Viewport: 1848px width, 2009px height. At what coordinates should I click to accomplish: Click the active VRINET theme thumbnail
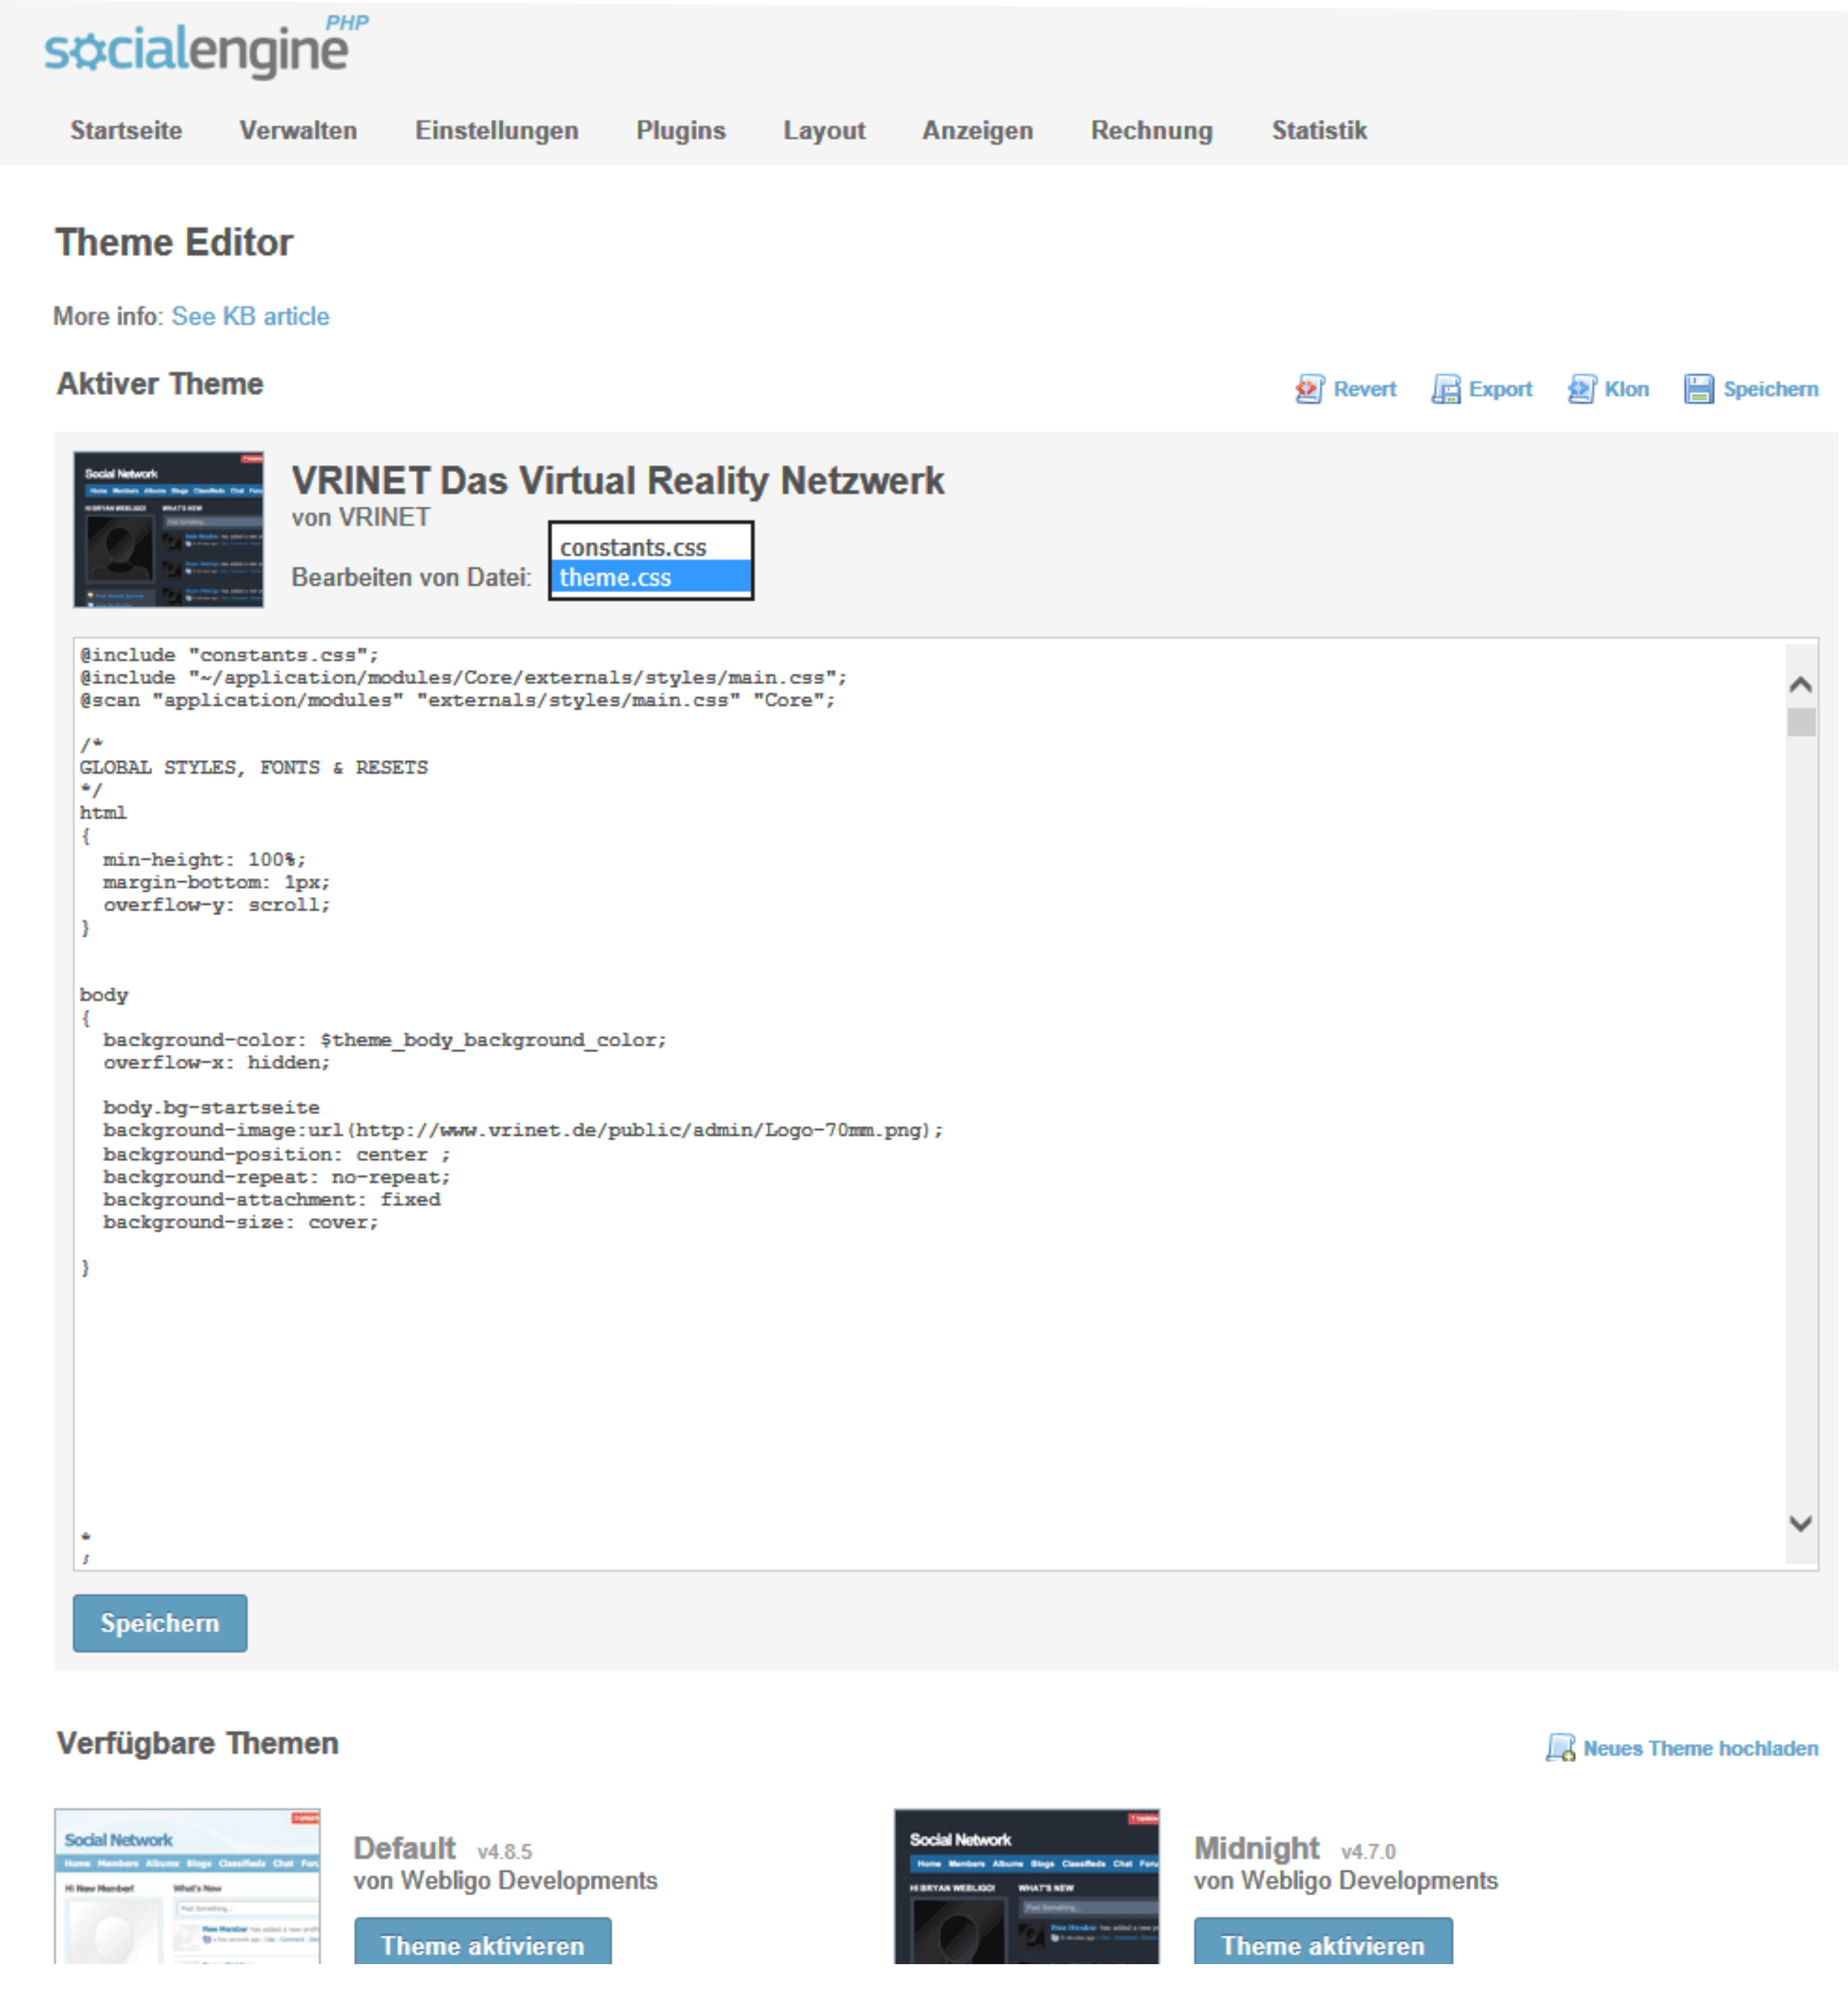[x=168, y=529]
